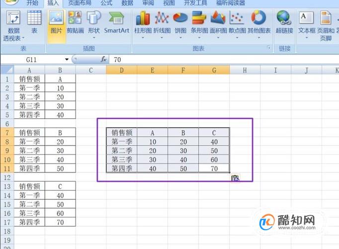The width and height of the screenshot is (339, 249).
Task: Select column C header
Action: 91,70
